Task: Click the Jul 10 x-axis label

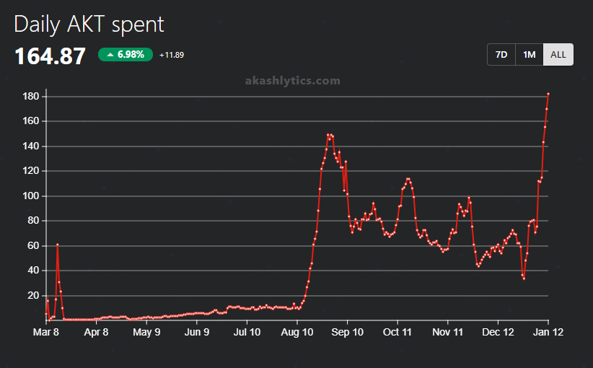Action: click(247, 332)
